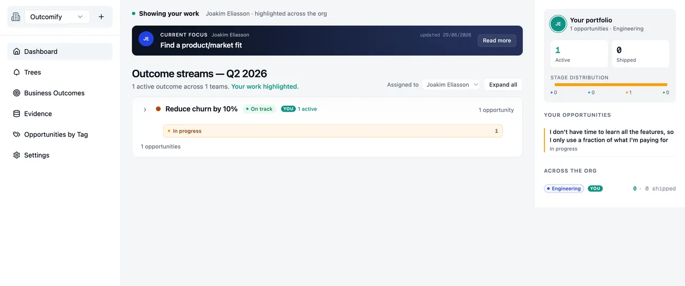Click the organization building icon

tap(16, 17)
